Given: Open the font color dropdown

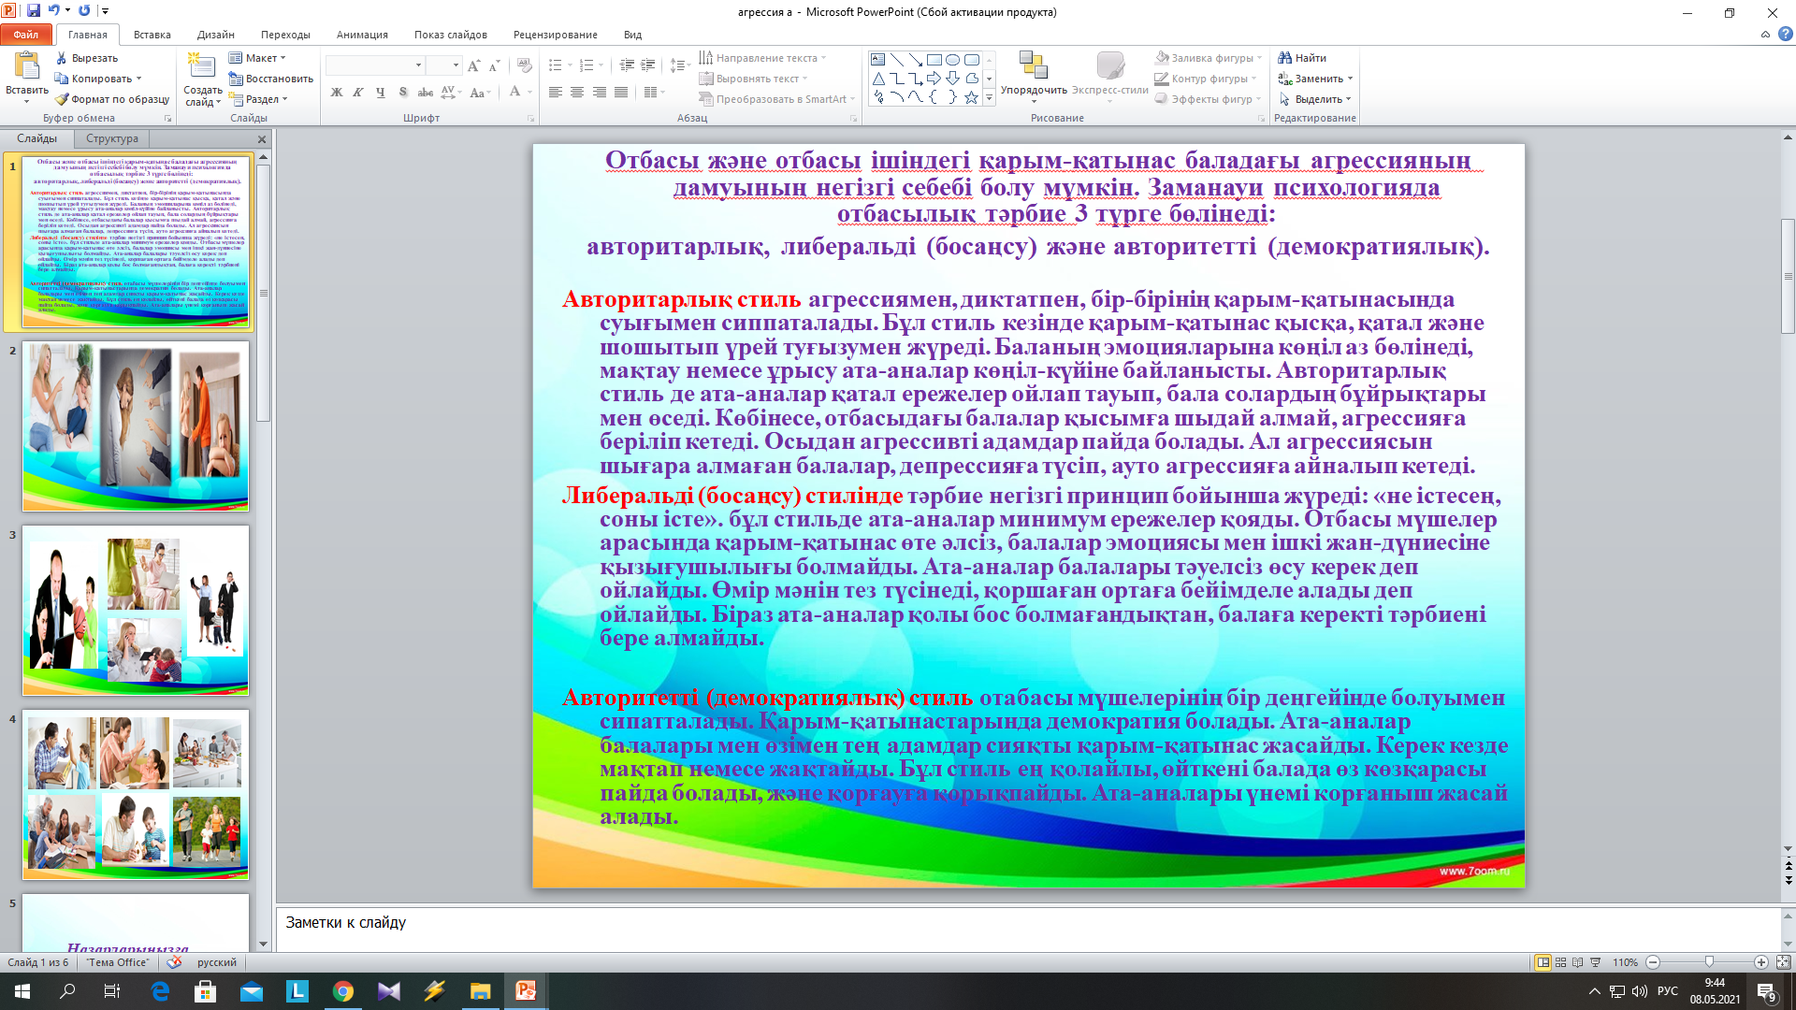Looking at the screenshot, I should pos(529,92).
